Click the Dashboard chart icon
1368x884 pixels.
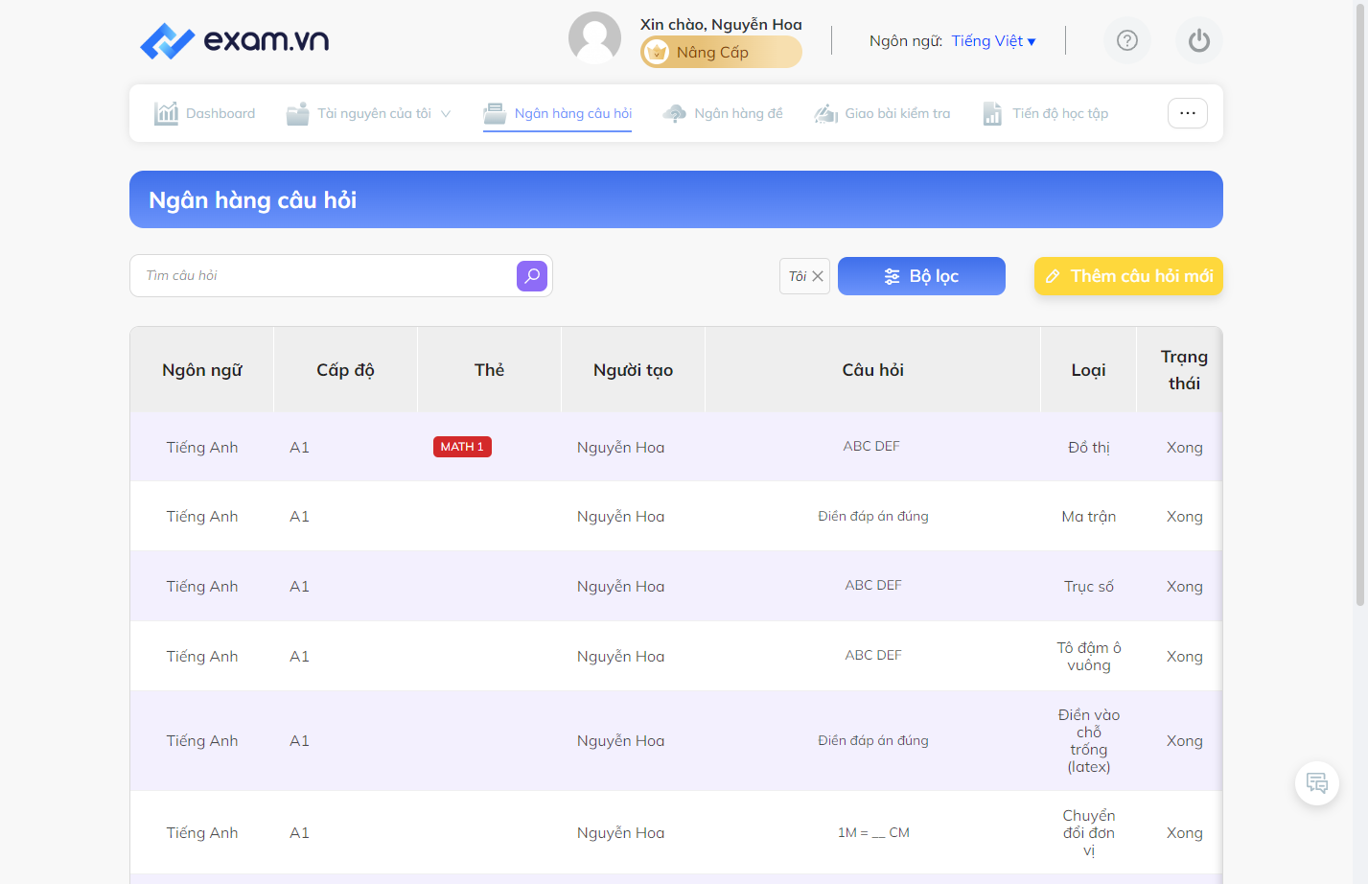[166, 113]
